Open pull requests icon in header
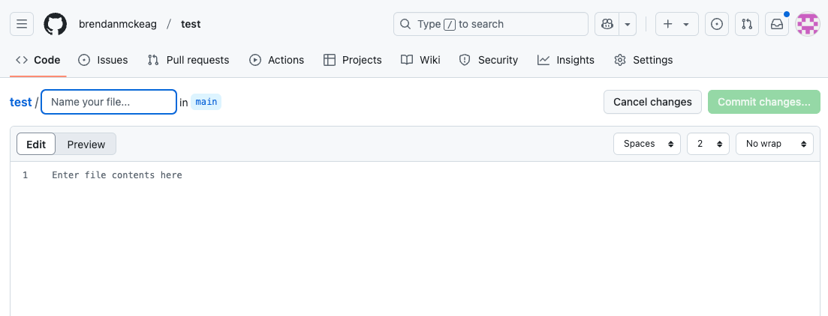 [x=747, y=24]
